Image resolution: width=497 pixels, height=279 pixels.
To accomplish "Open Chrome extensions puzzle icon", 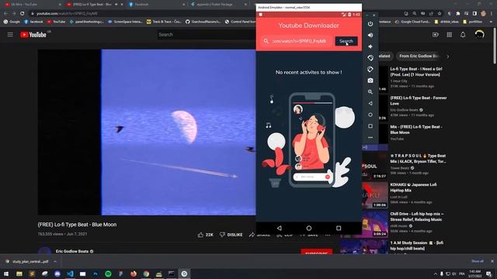I will tap(458, 14).
